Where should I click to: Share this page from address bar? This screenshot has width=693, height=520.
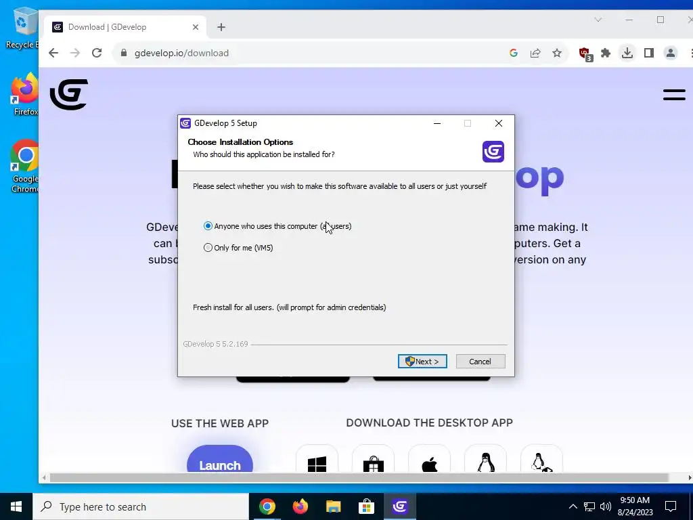coord(535,53)
